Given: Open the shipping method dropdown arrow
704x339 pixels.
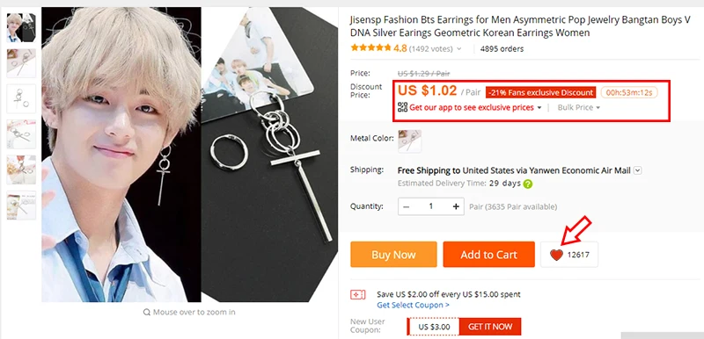Looking at the screenshot, I should click(x=637, y=170).
